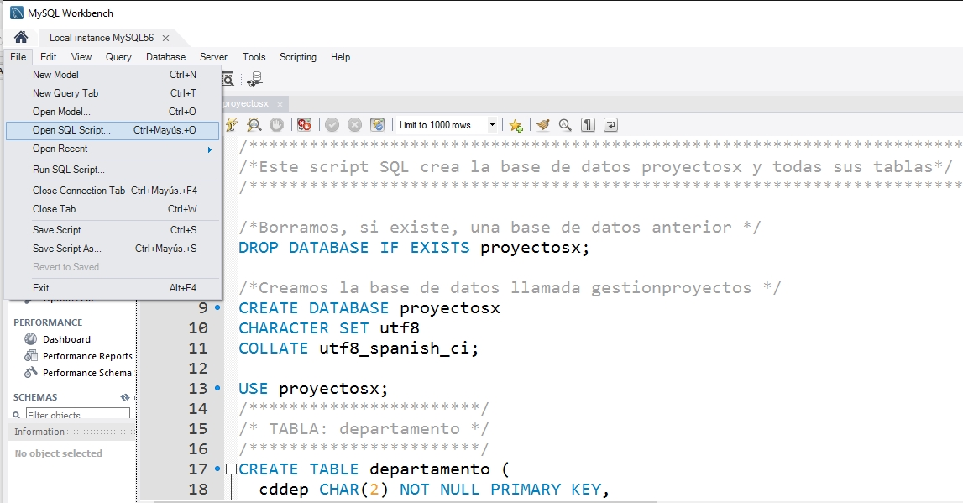Click the Filter objects search field

click(x=77, y=414)
